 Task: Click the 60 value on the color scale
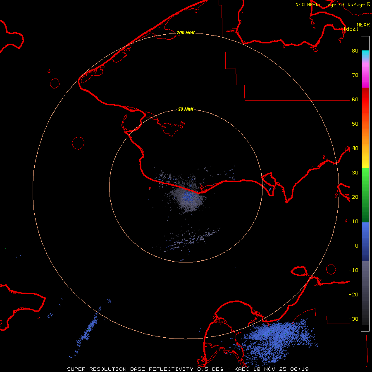point(355,100)
